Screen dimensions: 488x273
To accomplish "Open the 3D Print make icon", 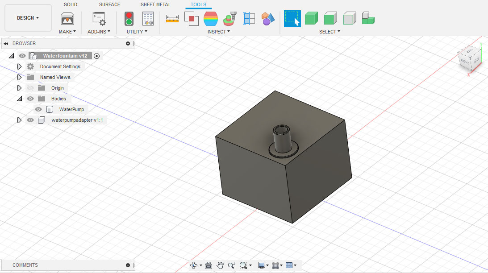I will tap(67, 19).
